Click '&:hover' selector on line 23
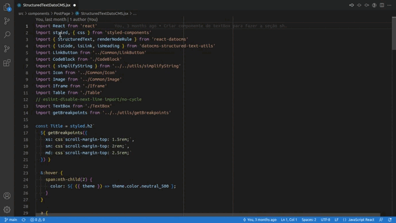The height and width of the screenshot is (223, 396). click(x=49, y=173)
